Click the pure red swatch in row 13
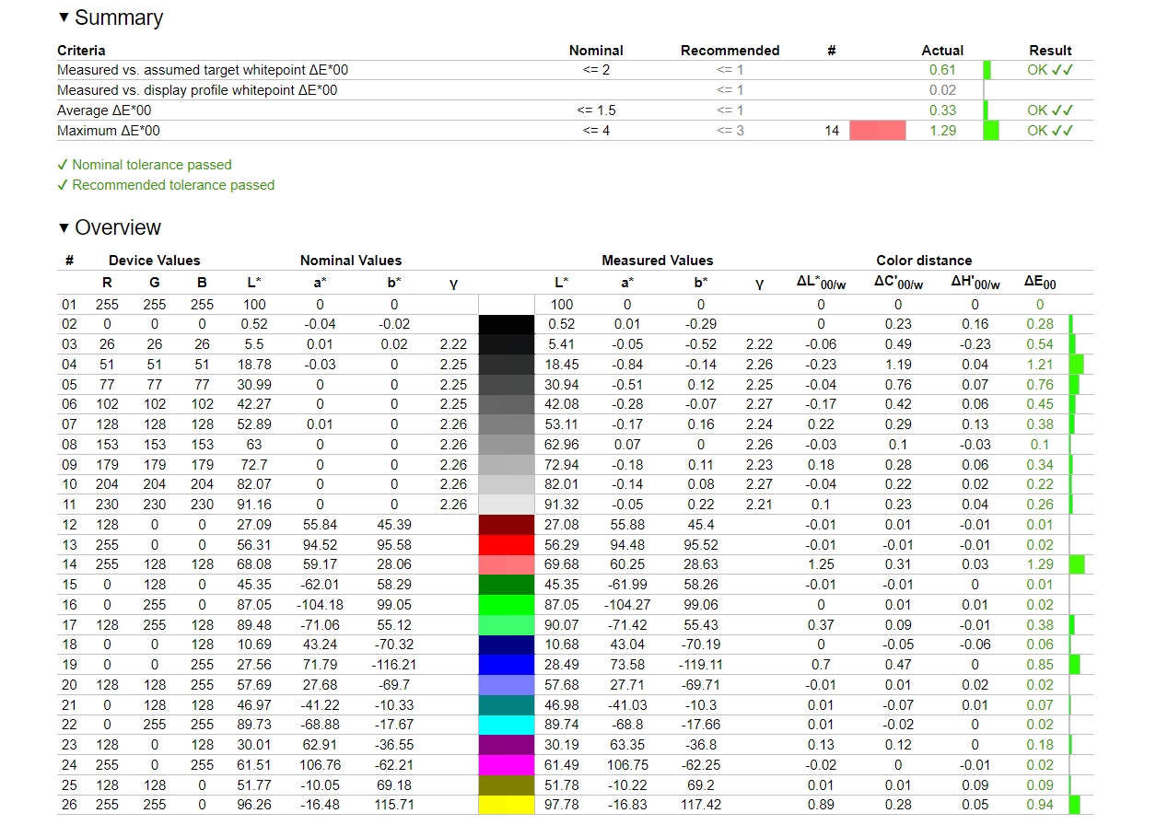Viewport: 1156px width, 825px height. tap(507, 545)
